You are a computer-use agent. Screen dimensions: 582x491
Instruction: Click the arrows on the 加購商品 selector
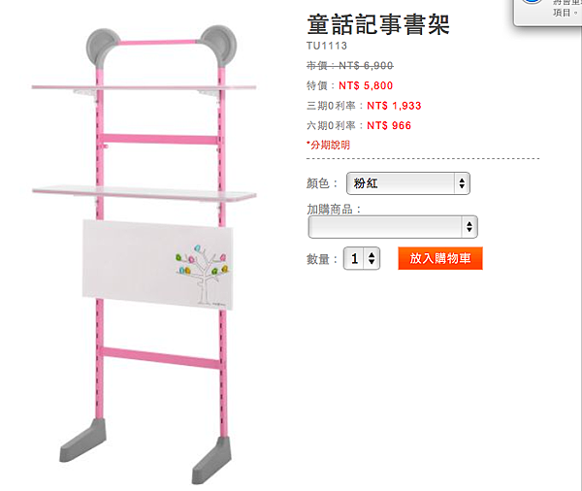pos(469,226)
